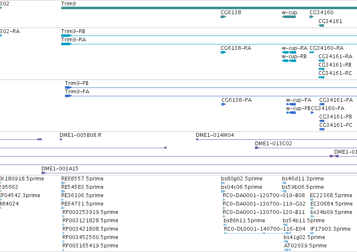Open the 'Trim9-RA' transcript label
This screenshot has width=357, height=252.
point(73,40)
